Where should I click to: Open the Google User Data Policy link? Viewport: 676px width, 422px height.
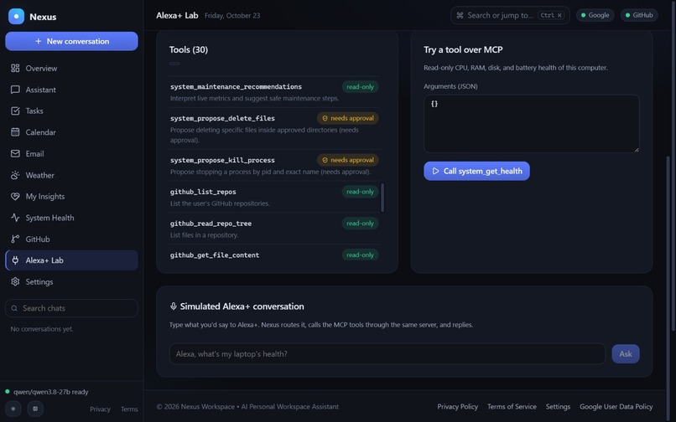pos(616,406)
